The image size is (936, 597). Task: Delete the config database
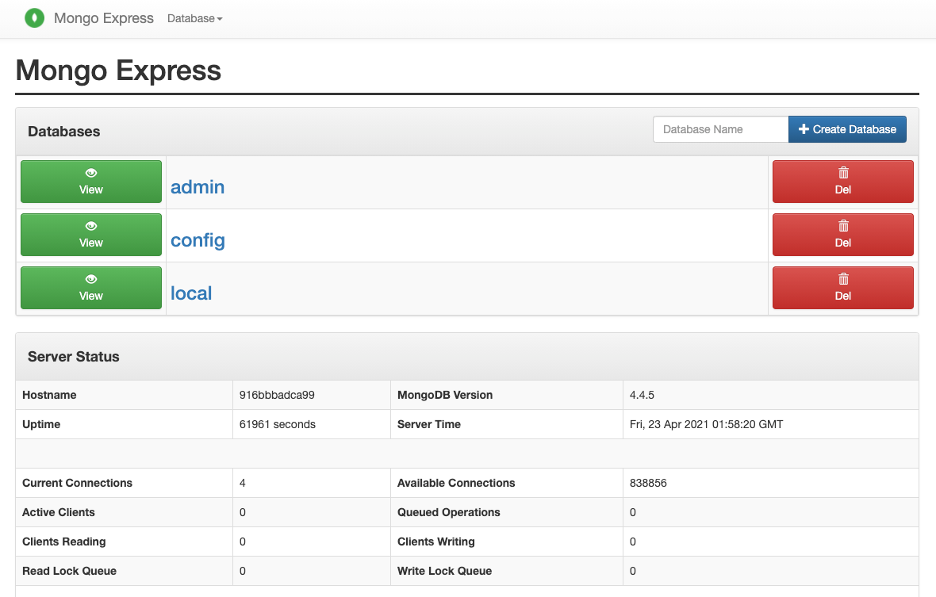click(843, 235)
